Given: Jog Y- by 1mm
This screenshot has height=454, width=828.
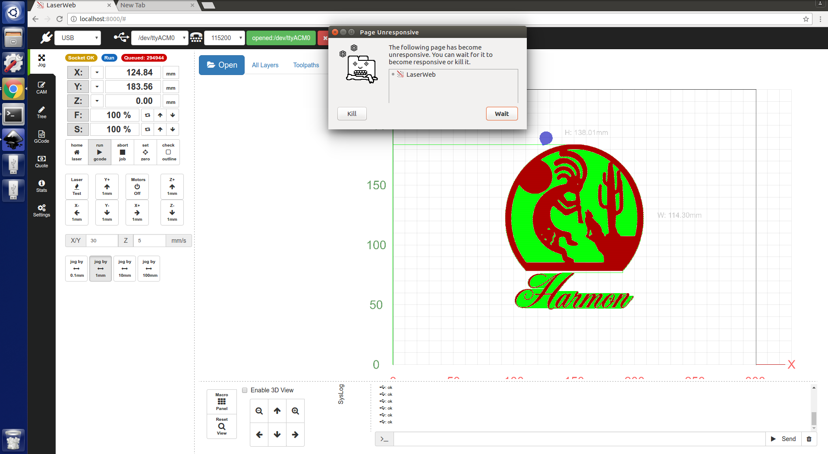Looking at the screenshot, I should click(x=107, y=213).
